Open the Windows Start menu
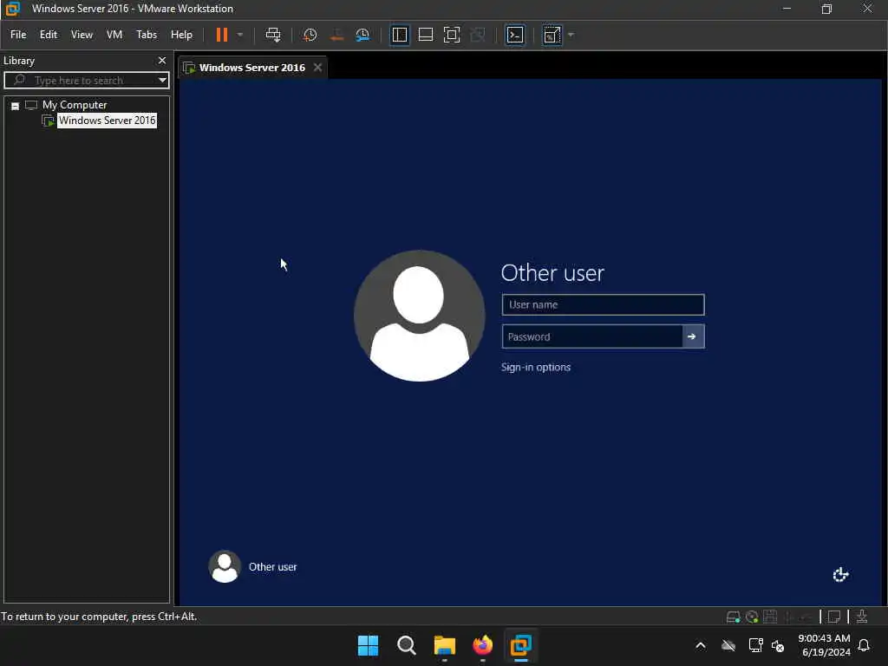 coord(368,645)
